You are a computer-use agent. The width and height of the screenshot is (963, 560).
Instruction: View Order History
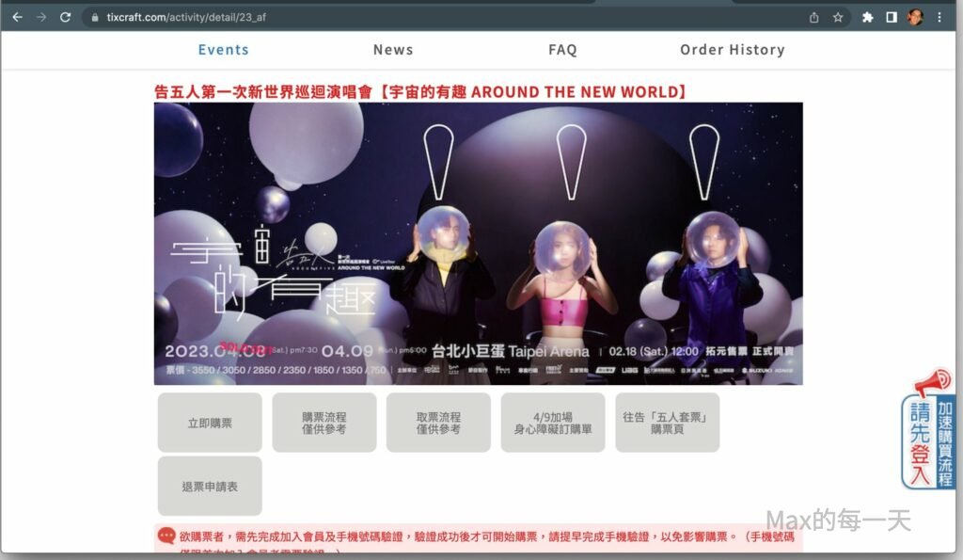pyautogui.click(x=732, y=50)
